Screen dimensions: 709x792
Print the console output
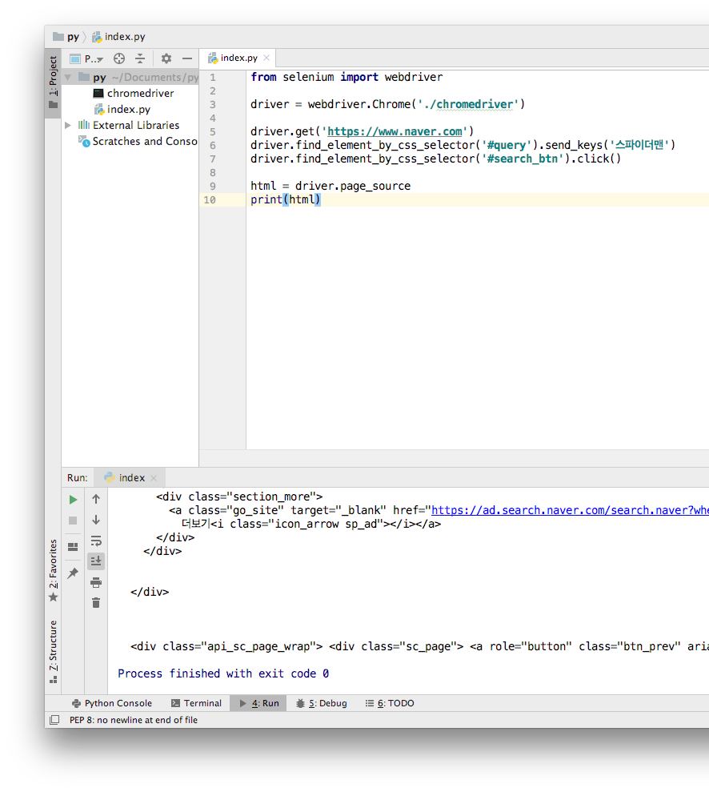coord(96,582)
